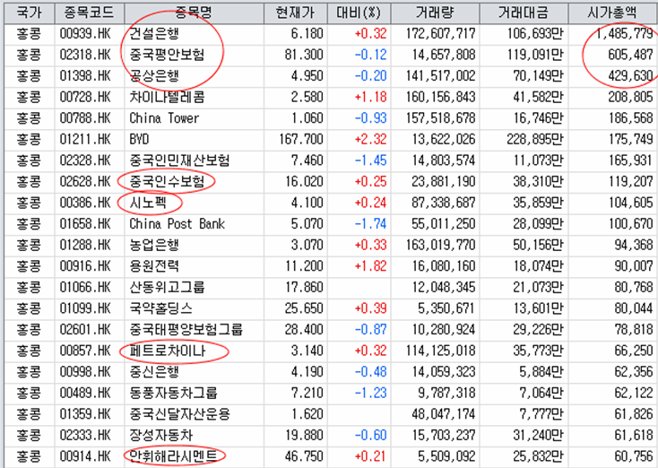Click market cap value 1,485,779
This screenshot has height=468, width=658.
[x=625, y=33]
